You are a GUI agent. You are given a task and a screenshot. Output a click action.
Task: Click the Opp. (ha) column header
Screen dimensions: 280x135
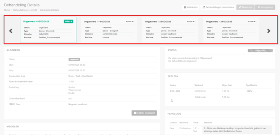coord(227,85)
